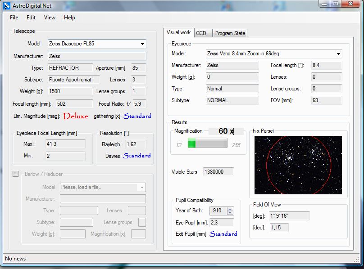Click the gathering Standard link
The height and width of the screenshot is (269, 364).
point(137,116)
